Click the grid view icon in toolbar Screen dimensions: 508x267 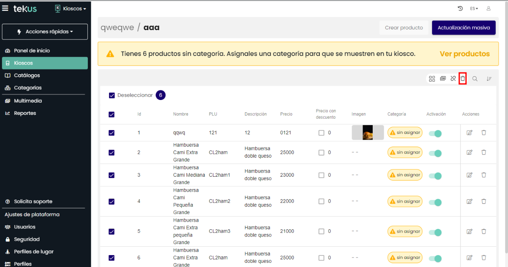point(432,78)
